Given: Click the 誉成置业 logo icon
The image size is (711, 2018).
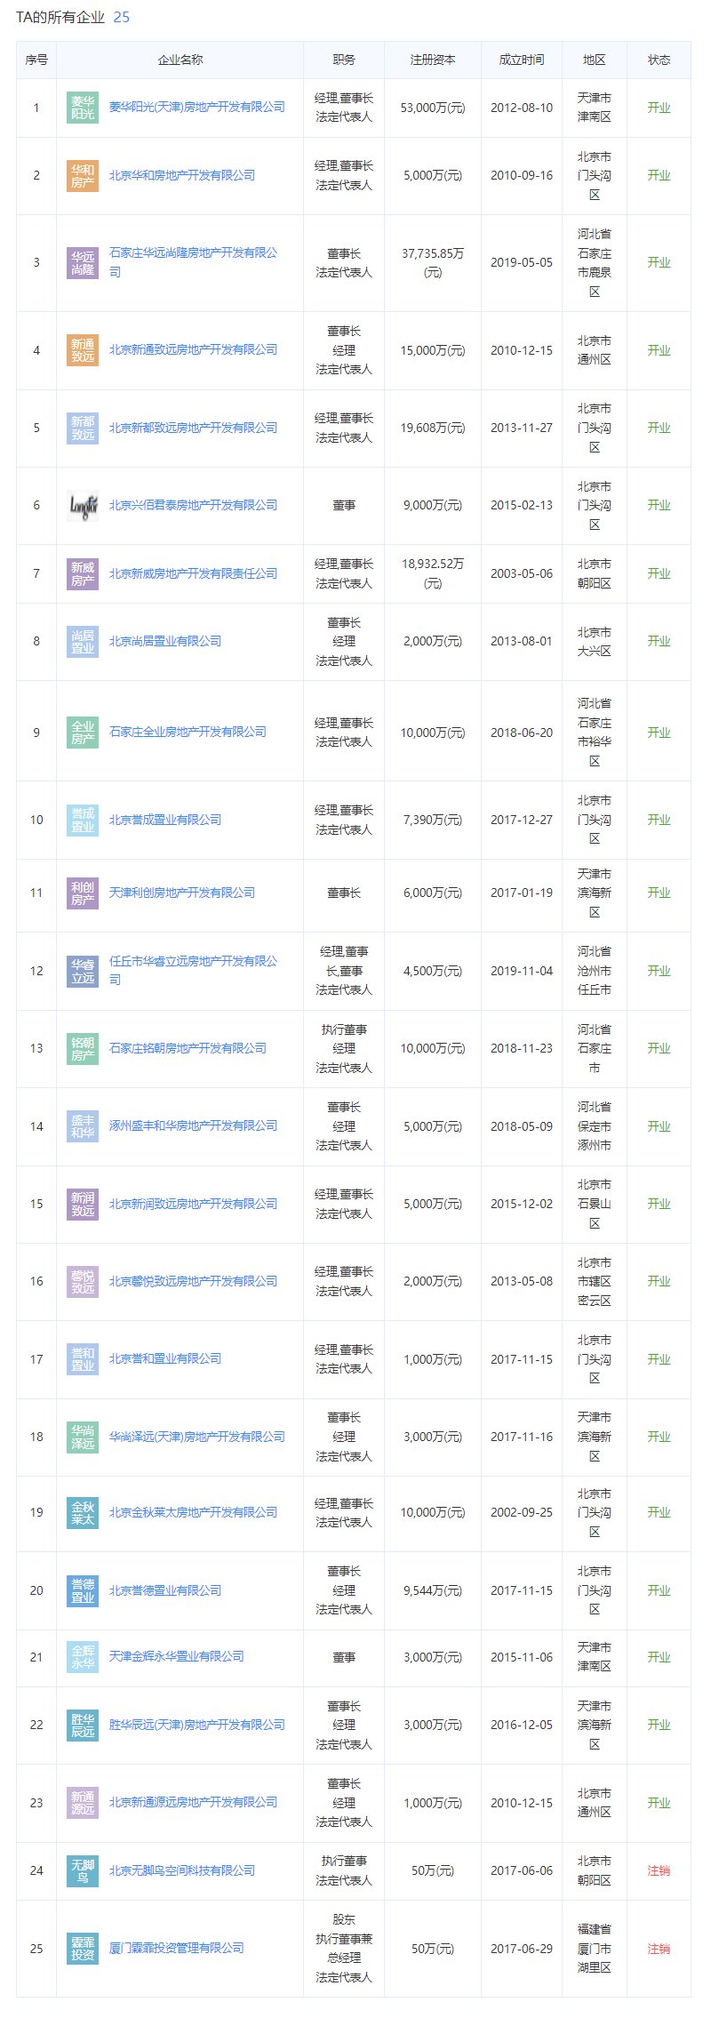Looking at the screenshot, I should point(83,820).
